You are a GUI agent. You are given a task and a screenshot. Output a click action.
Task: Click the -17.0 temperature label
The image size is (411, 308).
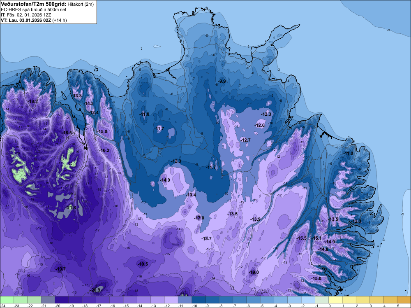(x=199, y=218)
